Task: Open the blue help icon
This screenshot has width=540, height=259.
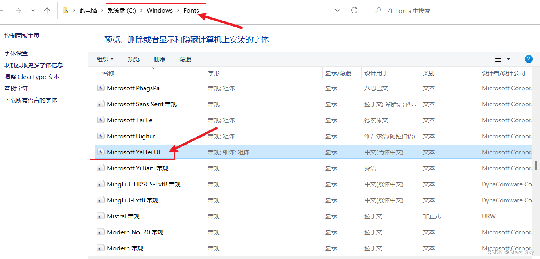Action: pyautogui.click(x=528, y=59)
